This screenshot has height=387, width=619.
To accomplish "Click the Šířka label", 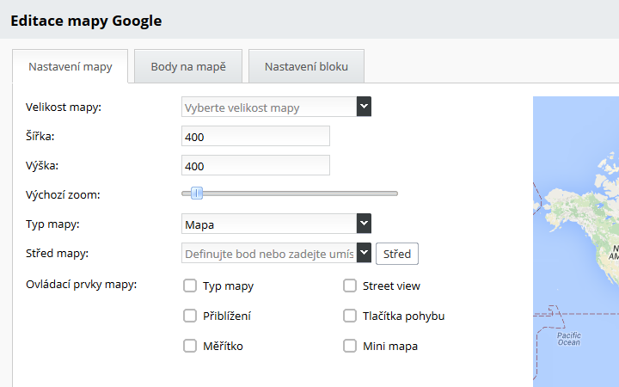I will (40, 136).
